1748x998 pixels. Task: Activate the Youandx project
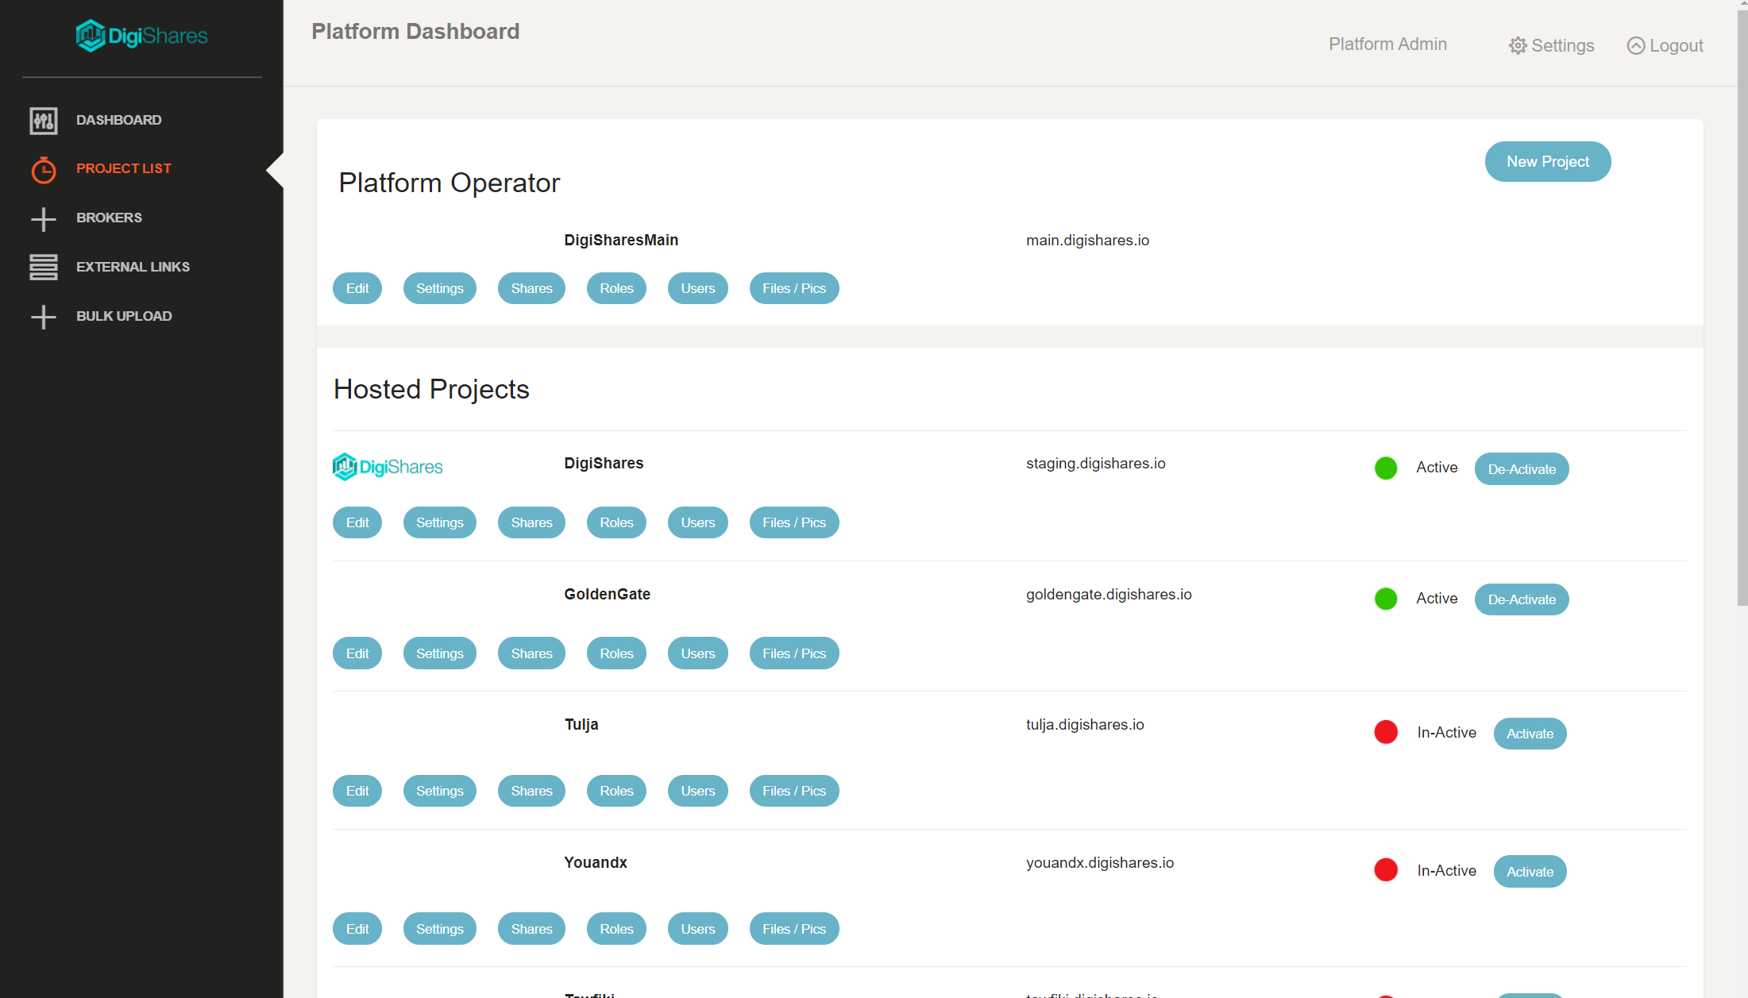1530,872
